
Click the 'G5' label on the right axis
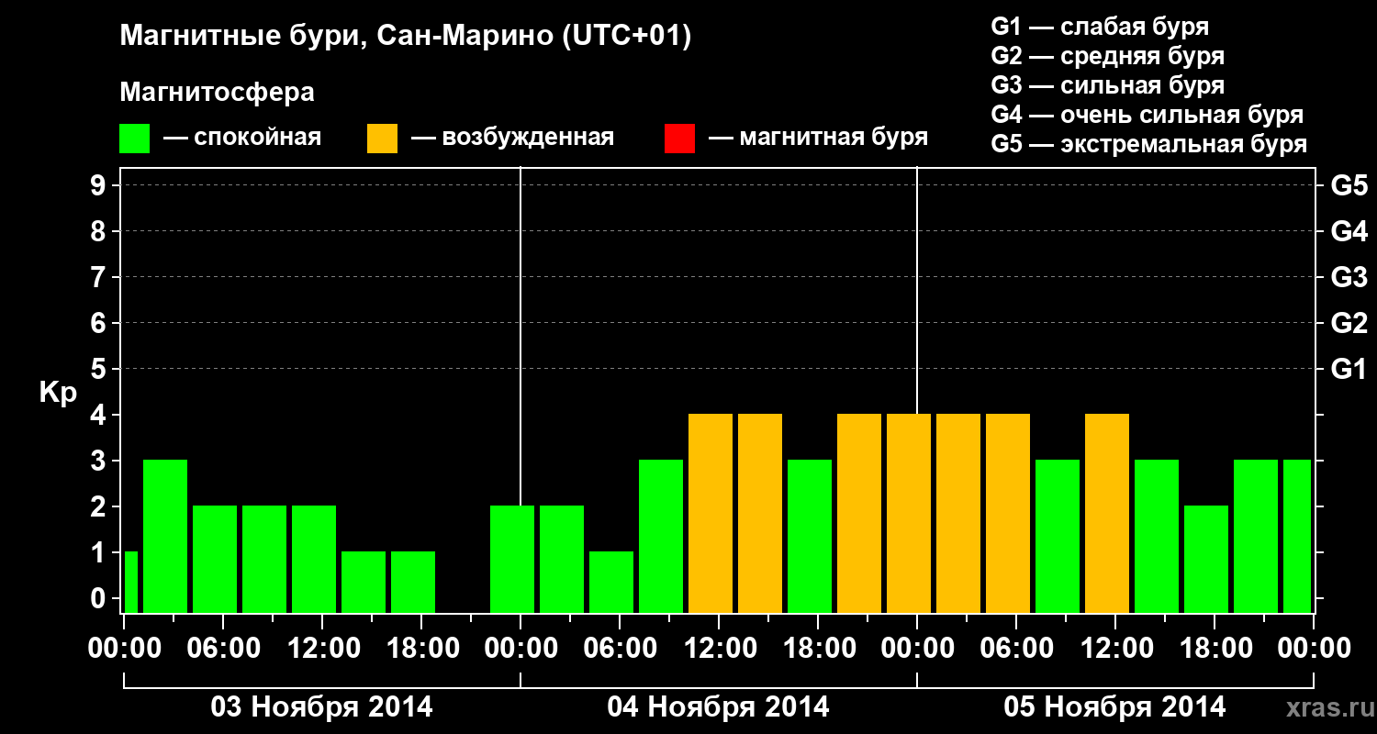point(1349,185)
